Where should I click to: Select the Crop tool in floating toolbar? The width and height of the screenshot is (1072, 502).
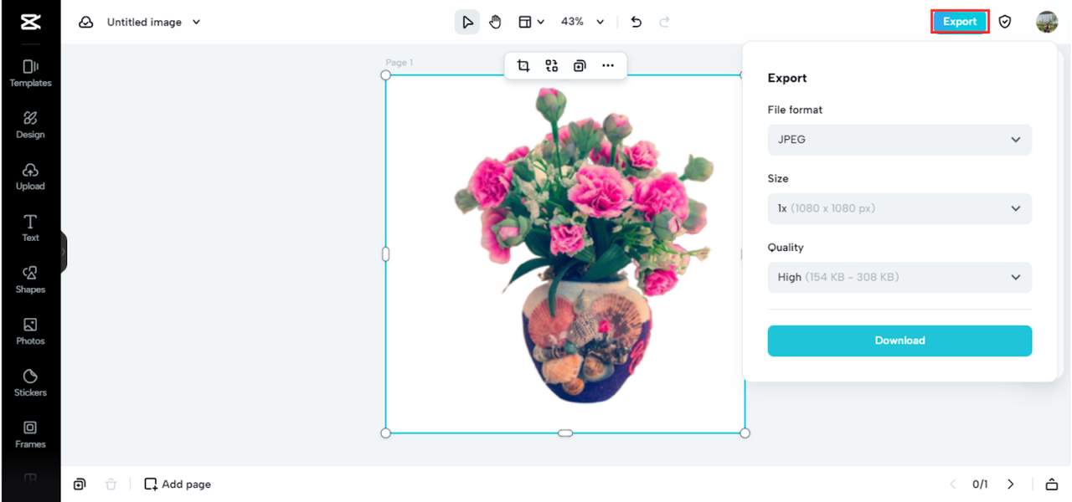pos(523,66)
